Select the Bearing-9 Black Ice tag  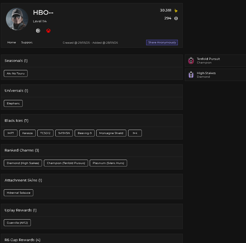click(x=85, y=133)
